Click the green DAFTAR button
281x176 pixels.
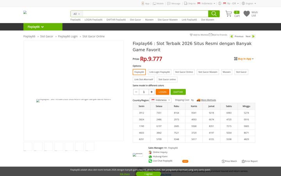pyautogui.click(x=178, y=92)
